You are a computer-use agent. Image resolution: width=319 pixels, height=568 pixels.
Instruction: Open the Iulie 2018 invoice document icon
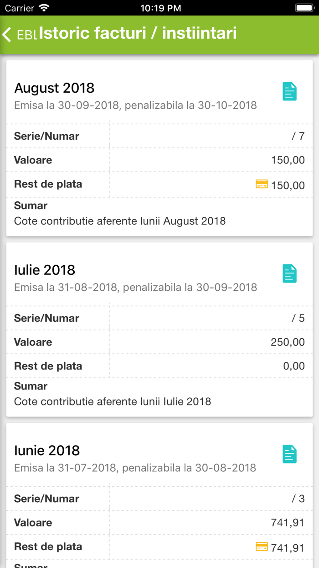[x=289, y=273]
